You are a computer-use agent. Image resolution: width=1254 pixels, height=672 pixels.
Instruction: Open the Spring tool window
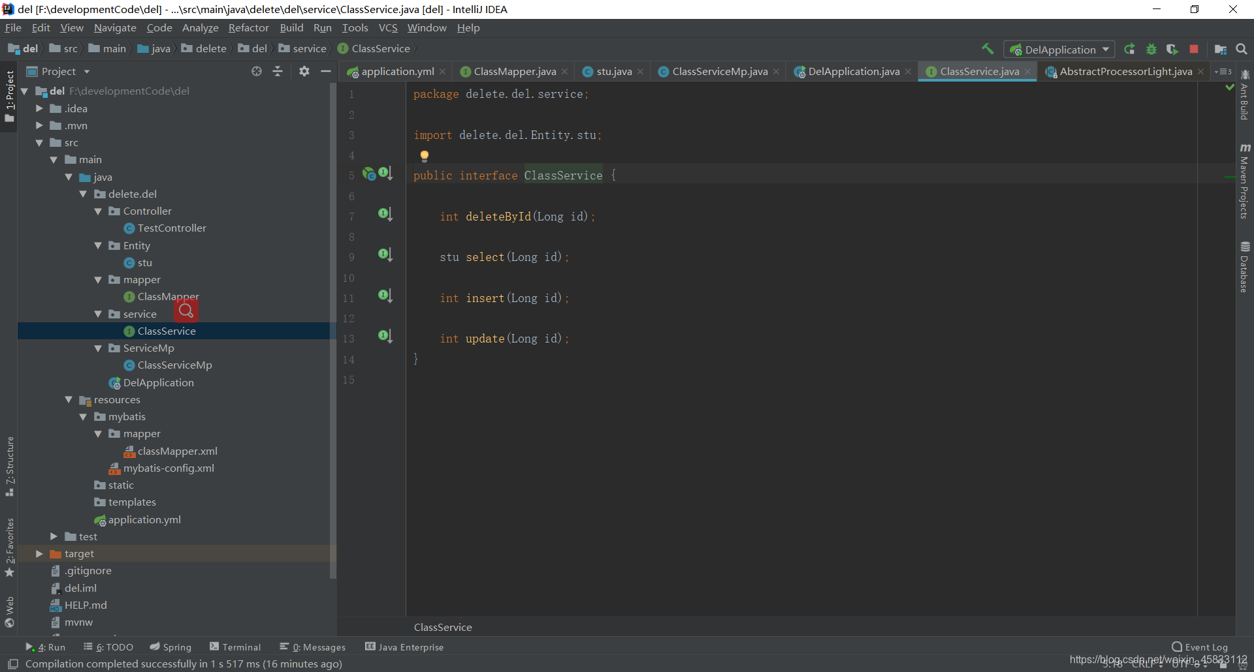pos(170,647)
